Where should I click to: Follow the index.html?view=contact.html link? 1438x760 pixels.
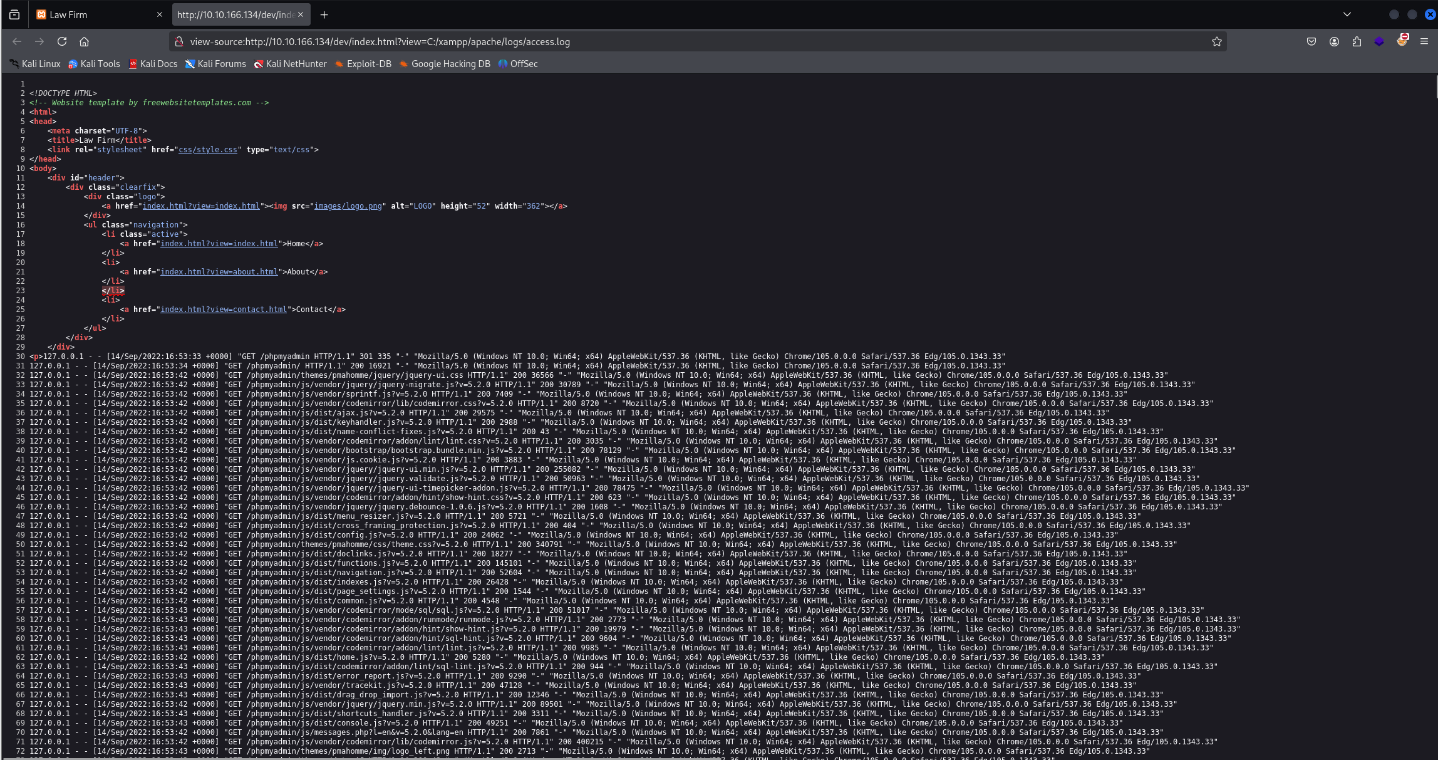(223, 310)
